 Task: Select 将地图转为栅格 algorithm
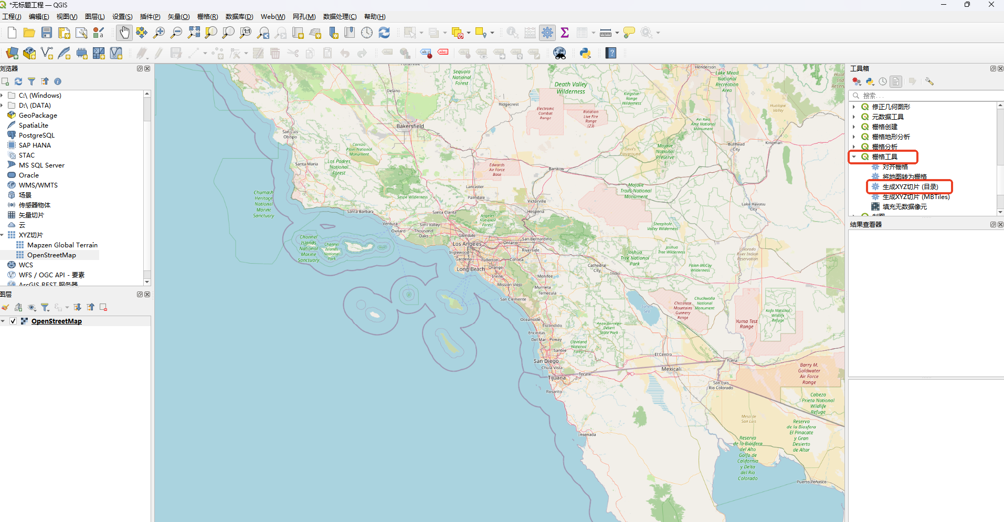pyautogui.click(x=904, y=176)
